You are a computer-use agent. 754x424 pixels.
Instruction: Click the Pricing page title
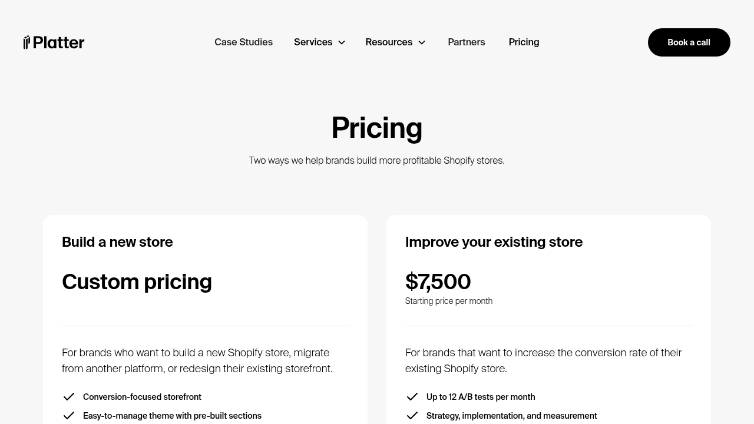377,128
